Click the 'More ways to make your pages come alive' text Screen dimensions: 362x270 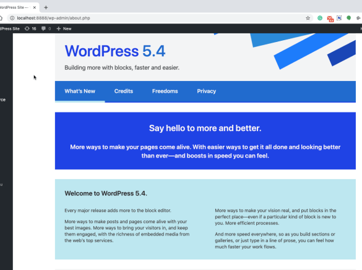(x=205, y=151)
